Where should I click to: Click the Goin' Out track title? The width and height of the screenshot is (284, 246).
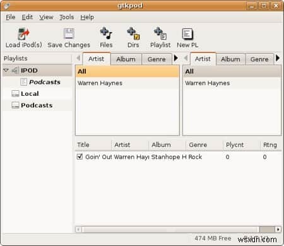[98, 157]
